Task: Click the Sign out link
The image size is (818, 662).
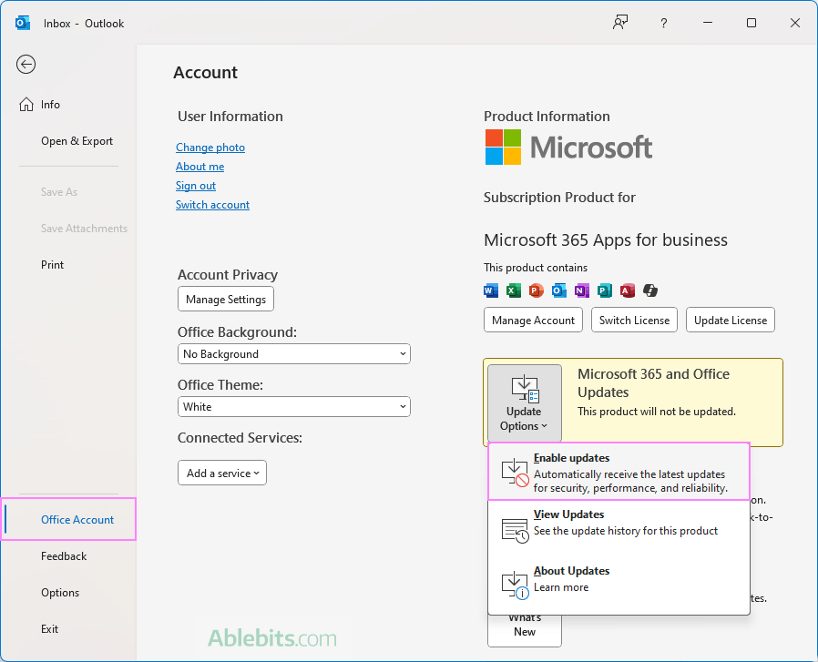Action: coord(196,186)
